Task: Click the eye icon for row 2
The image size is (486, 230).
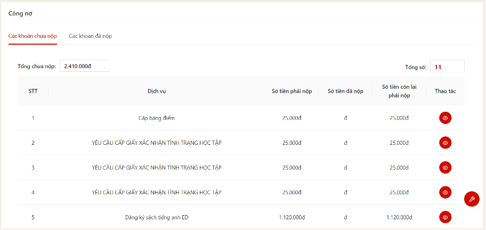Action: (445, 143)
